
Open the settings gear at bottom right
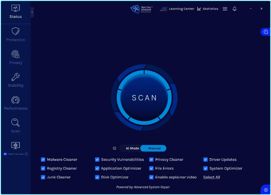click(x=266, y=190)
